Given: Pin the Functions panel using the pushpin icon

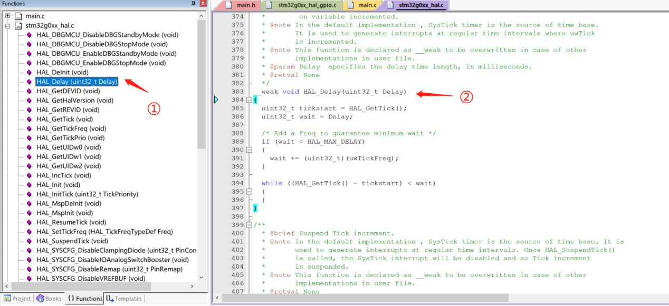Looking at the screenshot, I should 194,4.
